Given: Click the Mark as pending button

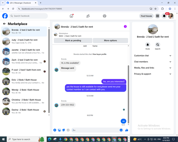Looking at the screenshot, I should tap(73, 40).
